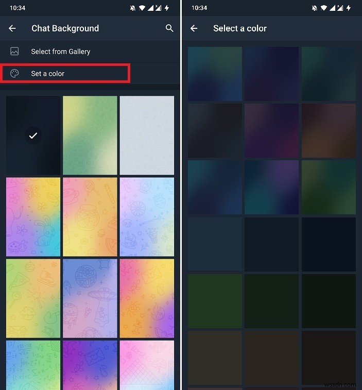Pick the rabbit and ladybug pattern wallpaper

(33, 217)
